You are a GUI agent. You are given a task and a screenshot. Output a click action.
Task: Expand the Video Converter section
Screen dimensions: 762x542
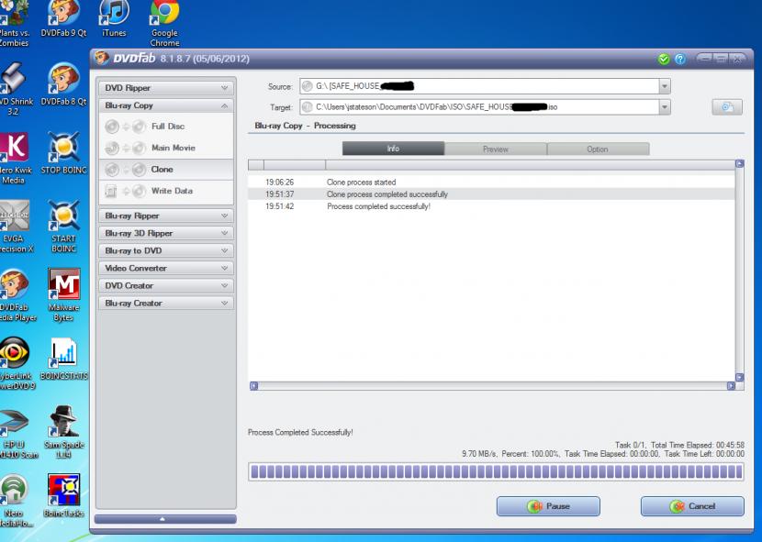[x=166, y=268]
